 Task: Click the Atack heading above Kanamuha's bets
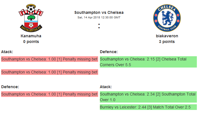click(x=7, y=52)
